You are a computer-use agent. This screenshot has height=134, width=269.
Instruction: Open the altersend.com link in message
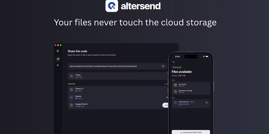[x=186, y=103]
